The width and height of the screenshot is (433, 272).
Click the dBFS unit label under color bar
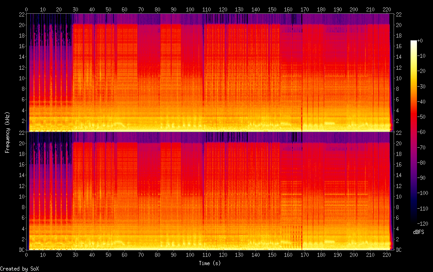coord(418,232)
